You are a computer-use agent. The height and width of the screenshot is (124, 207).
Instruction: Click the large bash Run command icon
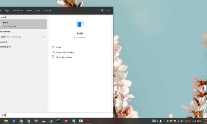pos(80,24)
